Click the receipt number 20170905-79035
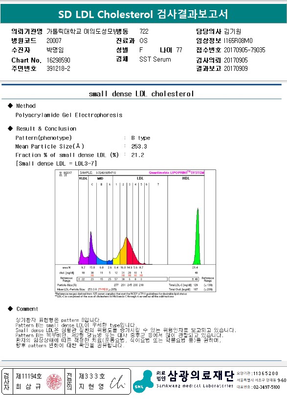 (244, 50)
